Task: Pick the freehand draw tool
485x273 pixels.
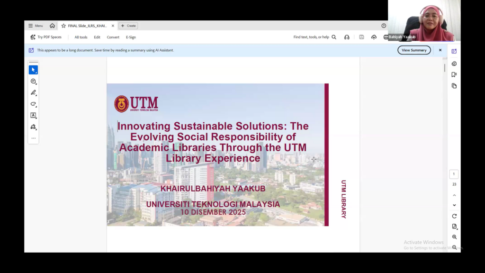Action: coord(33,104)
